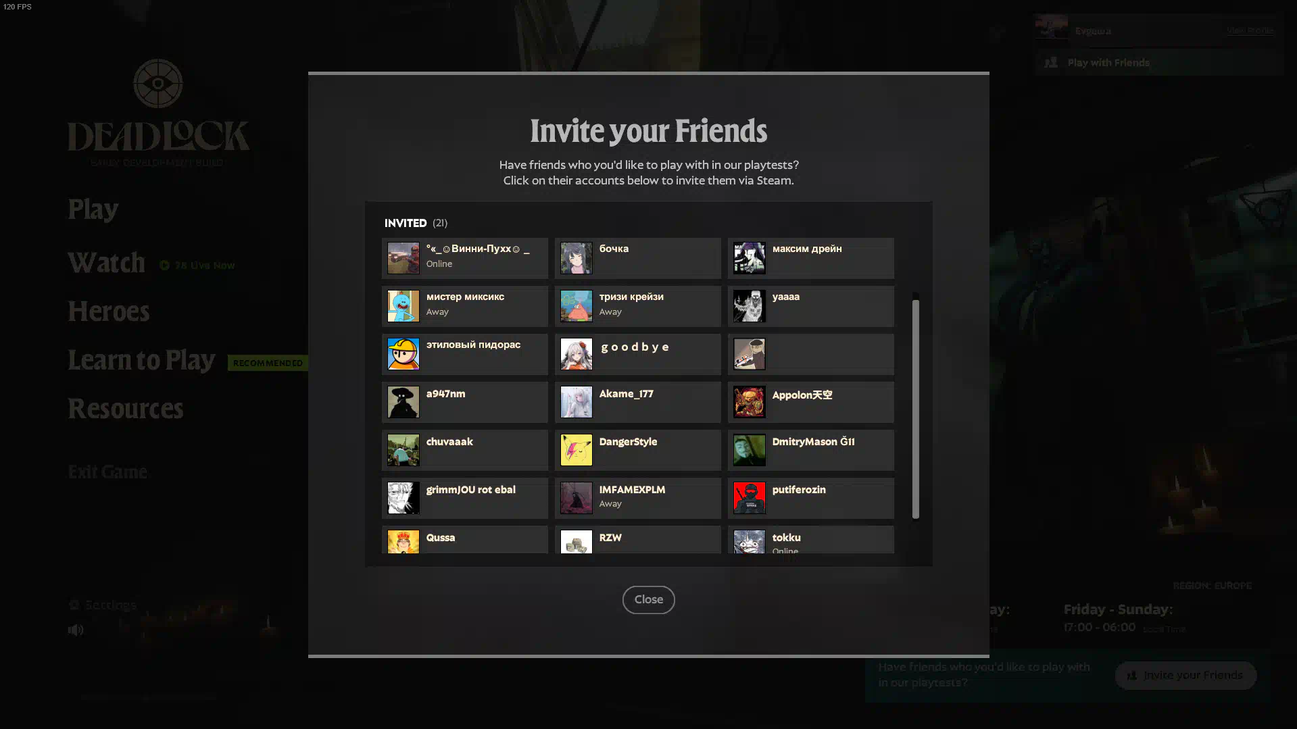
Task: Click g o o d b y e avatar
Action: point(576,354)
